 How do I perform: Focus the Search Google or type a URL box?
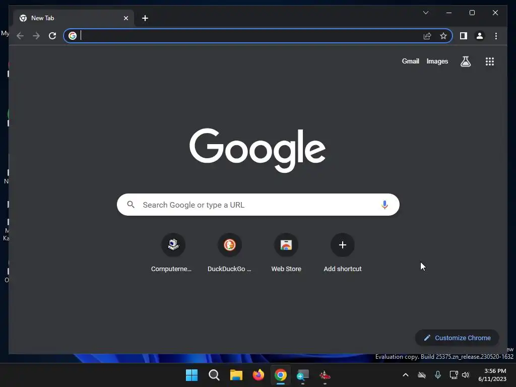click(258, 205)
